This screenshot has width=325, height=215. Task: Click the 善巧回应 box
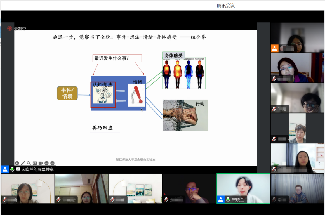(105, 128)
